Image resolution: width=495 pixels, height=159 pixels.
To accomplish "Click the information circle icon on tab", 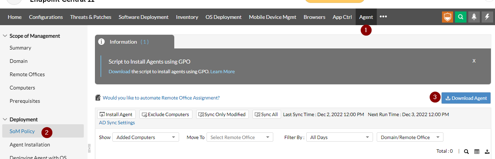I will [x=101, y=42].
